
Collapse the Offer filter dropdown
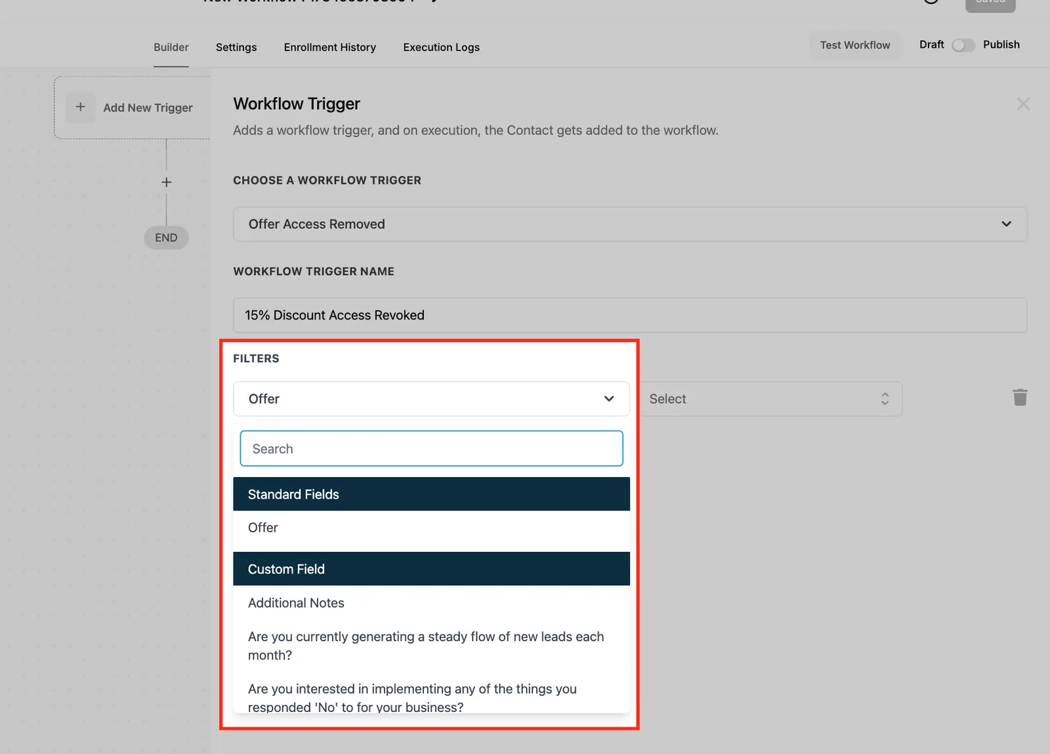pos(431,399)
